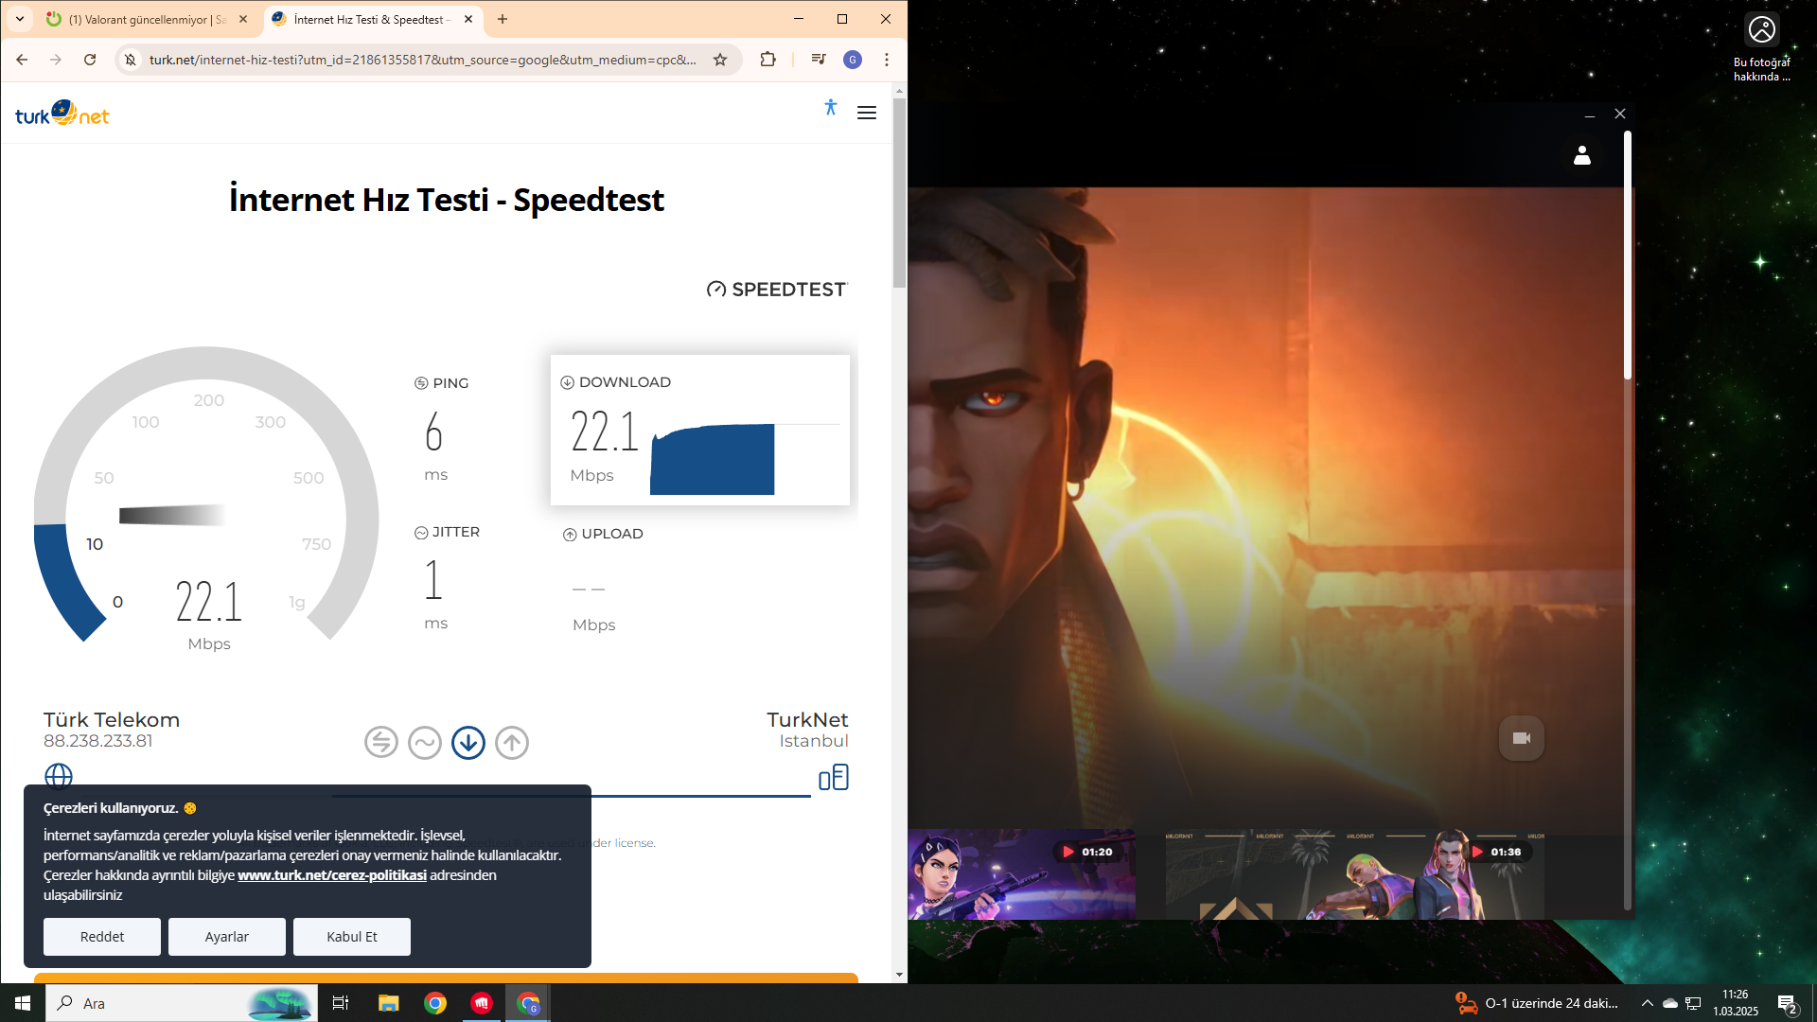This screenshot has height=1022, width=1817.
Task: Click the server icon under TurkNet Istanbul
Action: (833, 778)
